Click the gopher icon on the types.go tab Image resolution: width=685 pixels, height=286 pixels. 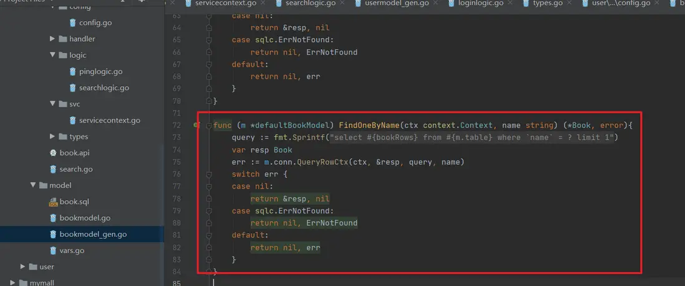526,3
